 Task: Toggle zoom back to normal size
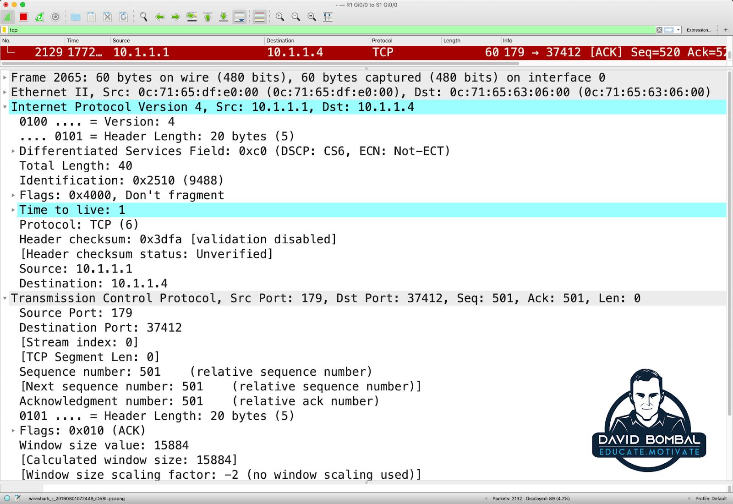pos(312,17)
